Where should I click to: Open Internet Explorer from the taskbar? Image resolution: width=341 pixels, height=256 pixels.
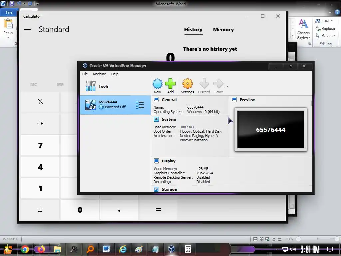123,249
